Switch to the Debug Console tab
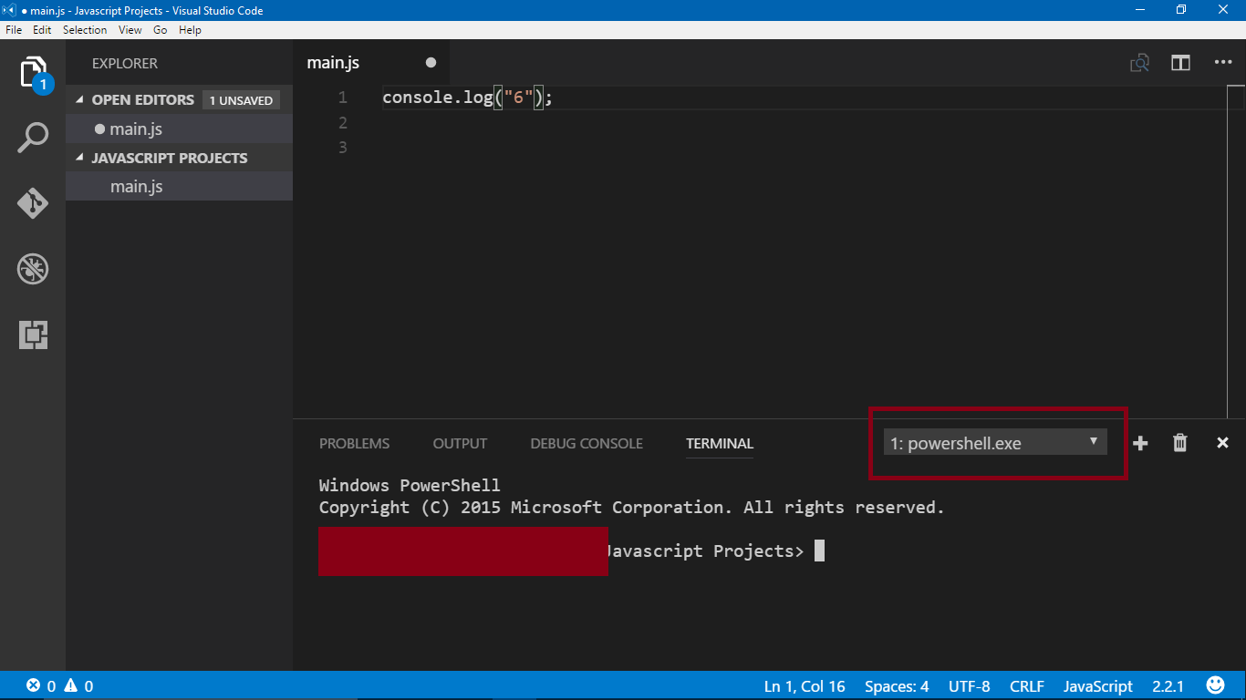Image resolution: width=1246 pixels, height=700 pixels. [587, 444]
